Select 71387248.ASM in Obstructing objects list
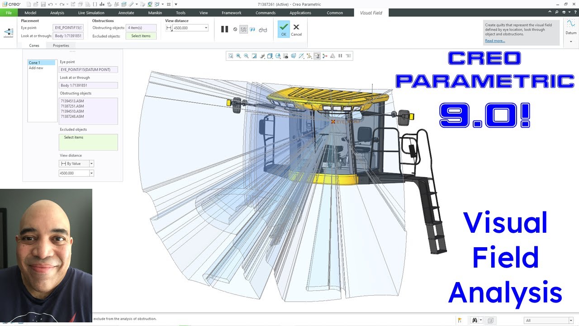Screen dimensions: 579x326 [x=72, y=116]
